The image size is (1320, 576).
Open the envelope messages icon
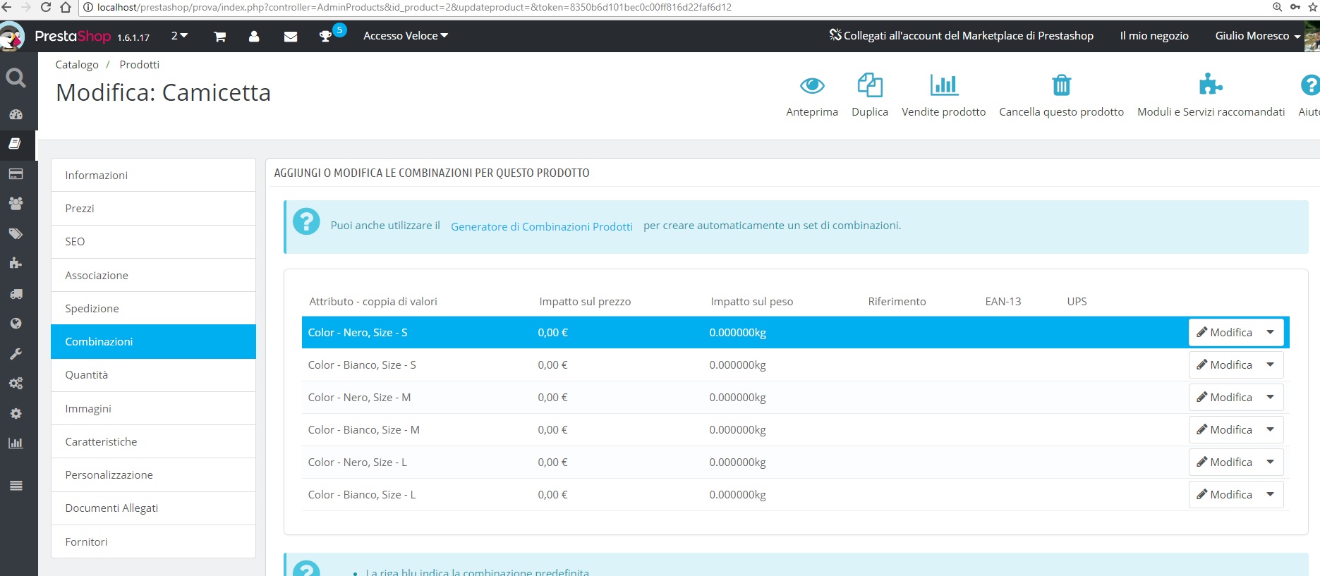(x=290, y=37)
